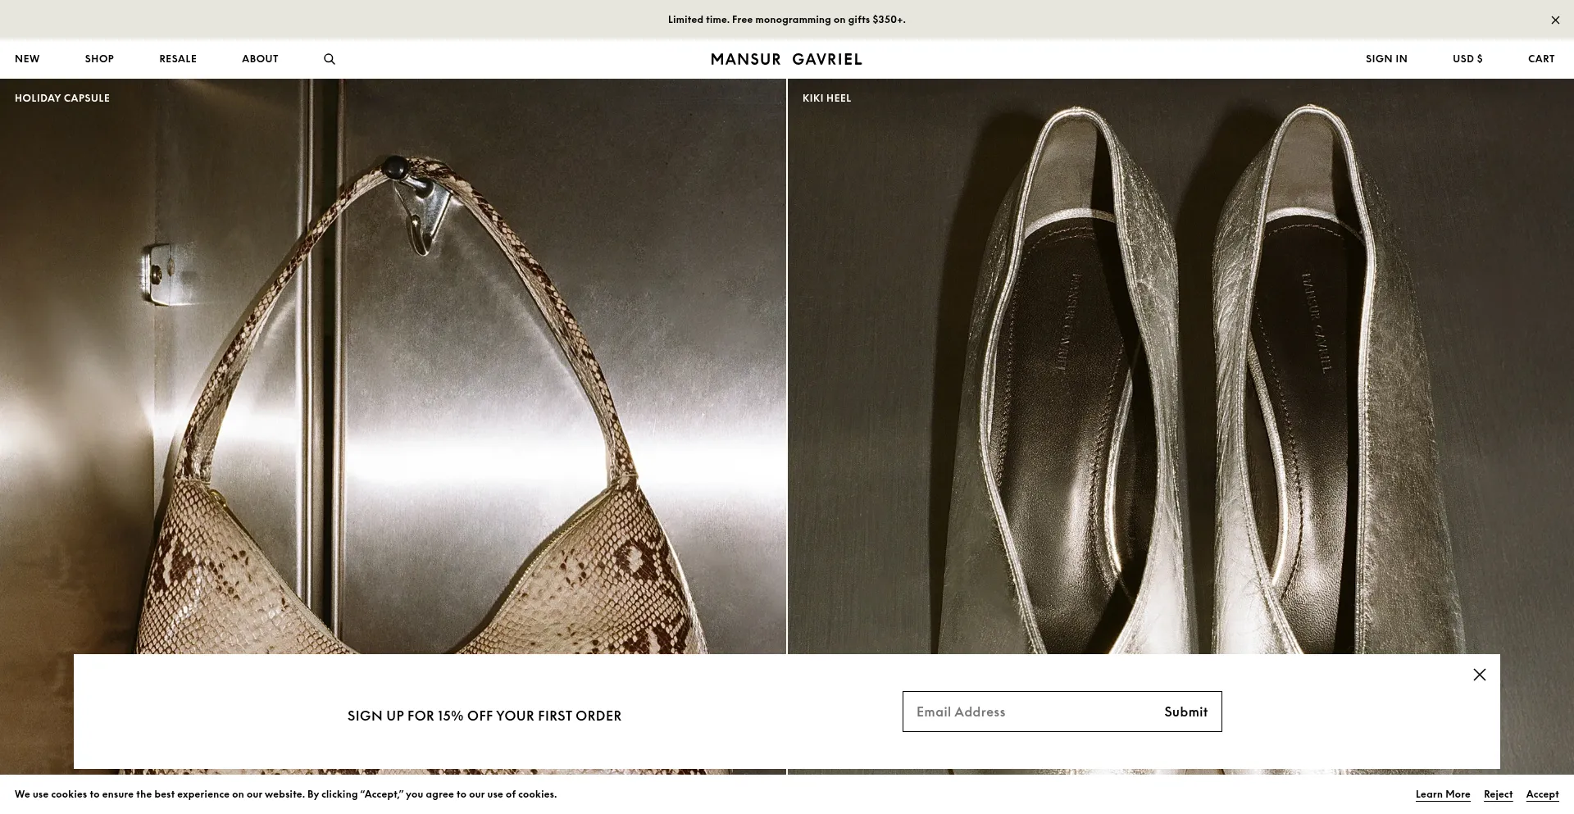
Task: Open the Holiday Capsule snakeskin bag image
Action: click(x=393, y=369)
